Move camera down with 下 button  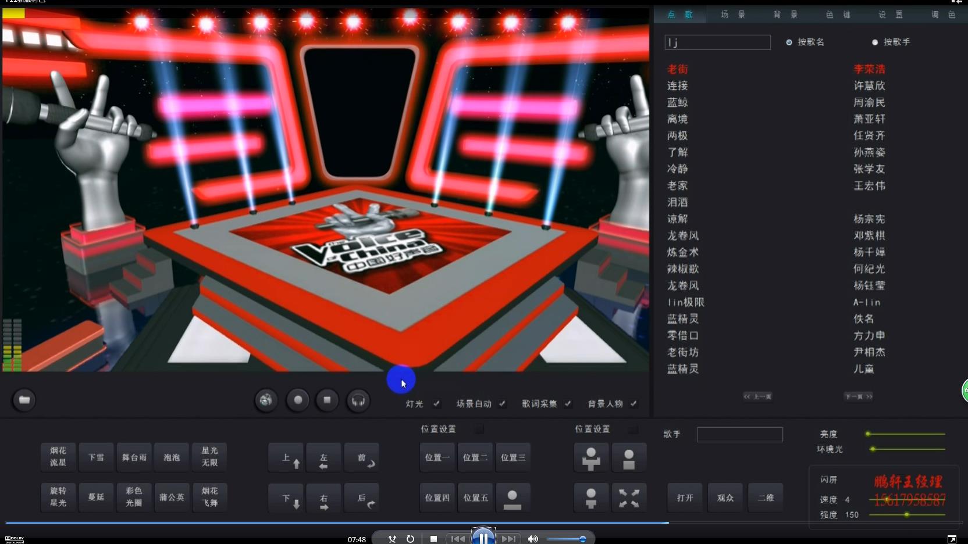286,498
